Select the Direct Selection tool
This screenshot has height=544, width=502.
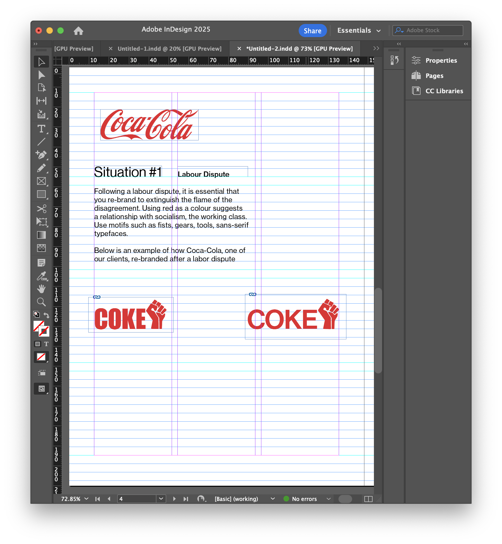[x=41, y=75]
